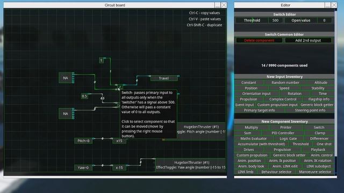Close the Circuit board window

[x=224, y=5]
